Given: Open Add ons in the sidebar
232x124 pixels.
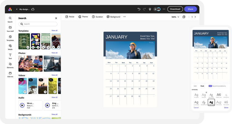Looking at the screenshot, I should pos(10,75).
